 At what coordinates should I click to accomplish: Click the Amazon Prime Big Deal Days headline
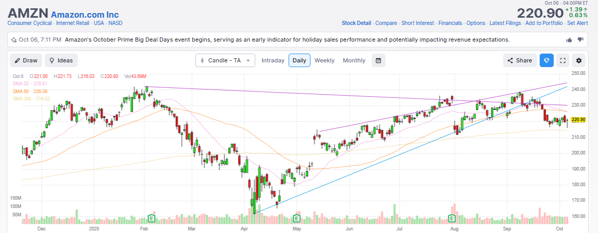pos(287,40)
